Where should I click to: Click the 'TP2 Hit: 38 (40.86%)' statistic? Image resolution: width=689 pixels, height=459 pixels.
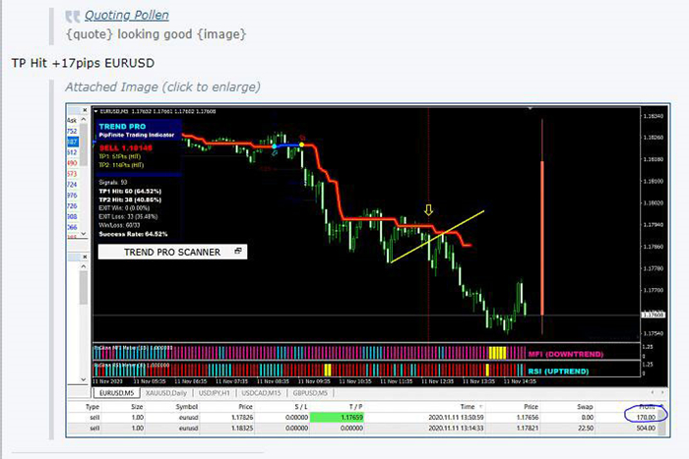pos(130,200)
